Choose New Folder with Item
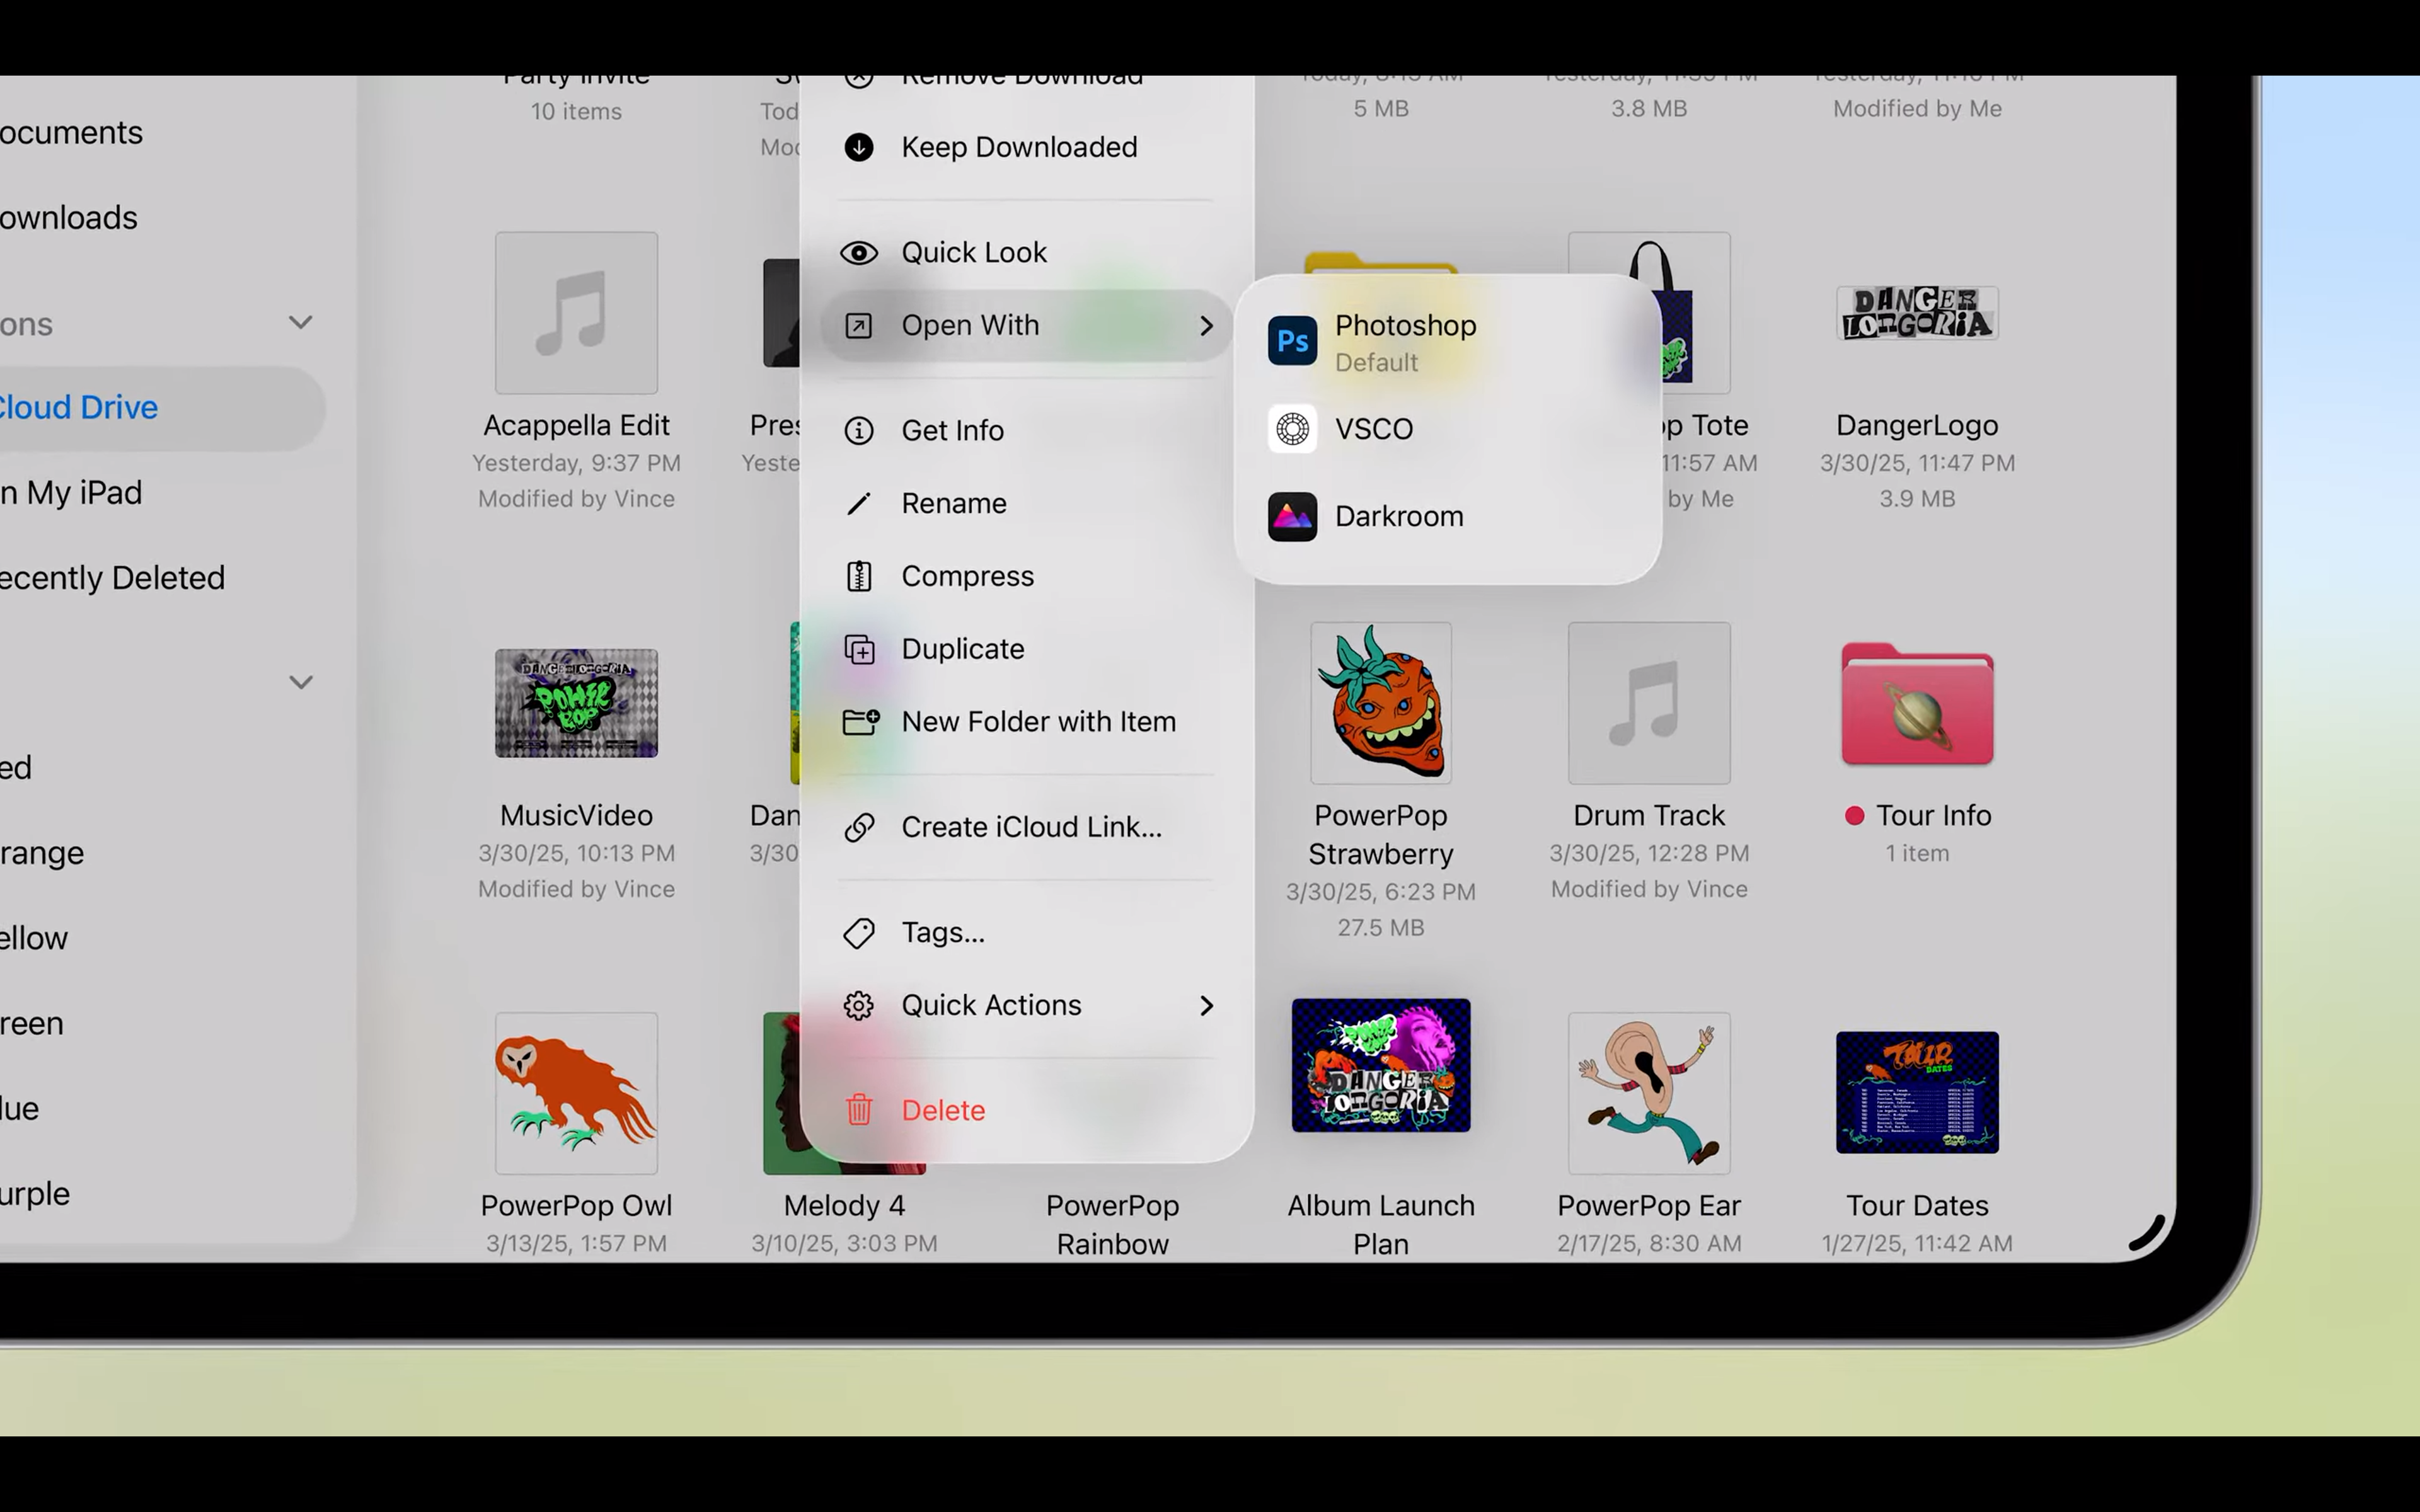Image resolution: width=2420 pixels, height=1512 pixels. [x=1037, y=722]
